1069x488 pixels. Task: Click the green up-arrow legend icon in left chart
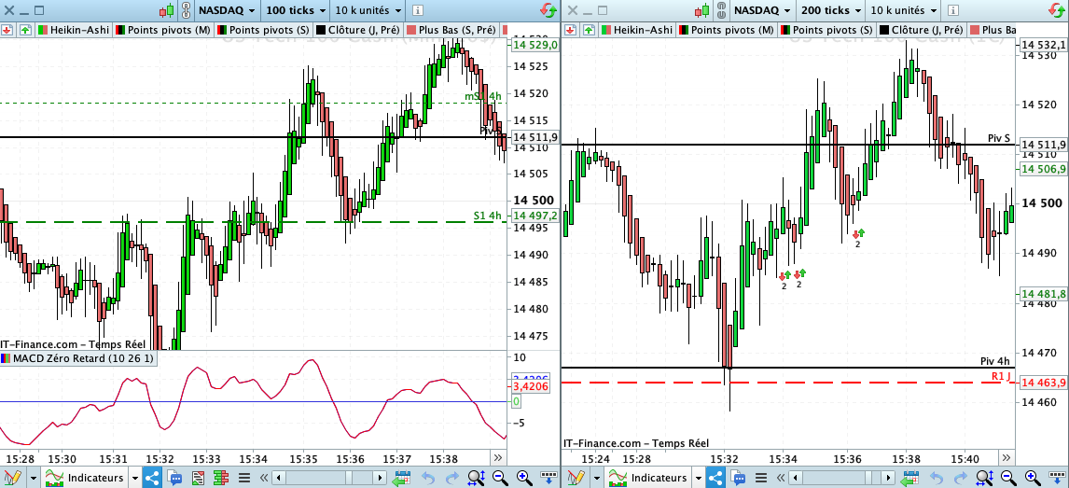pos(25,30)
